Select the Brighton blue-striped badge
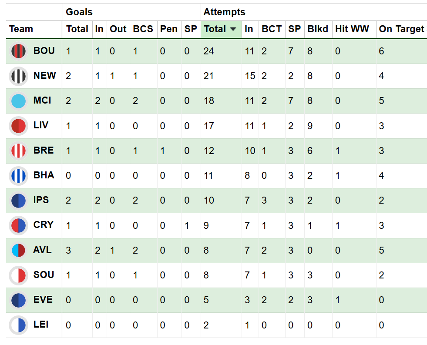This screenshot has height=345, width=427. click(18, 176)
